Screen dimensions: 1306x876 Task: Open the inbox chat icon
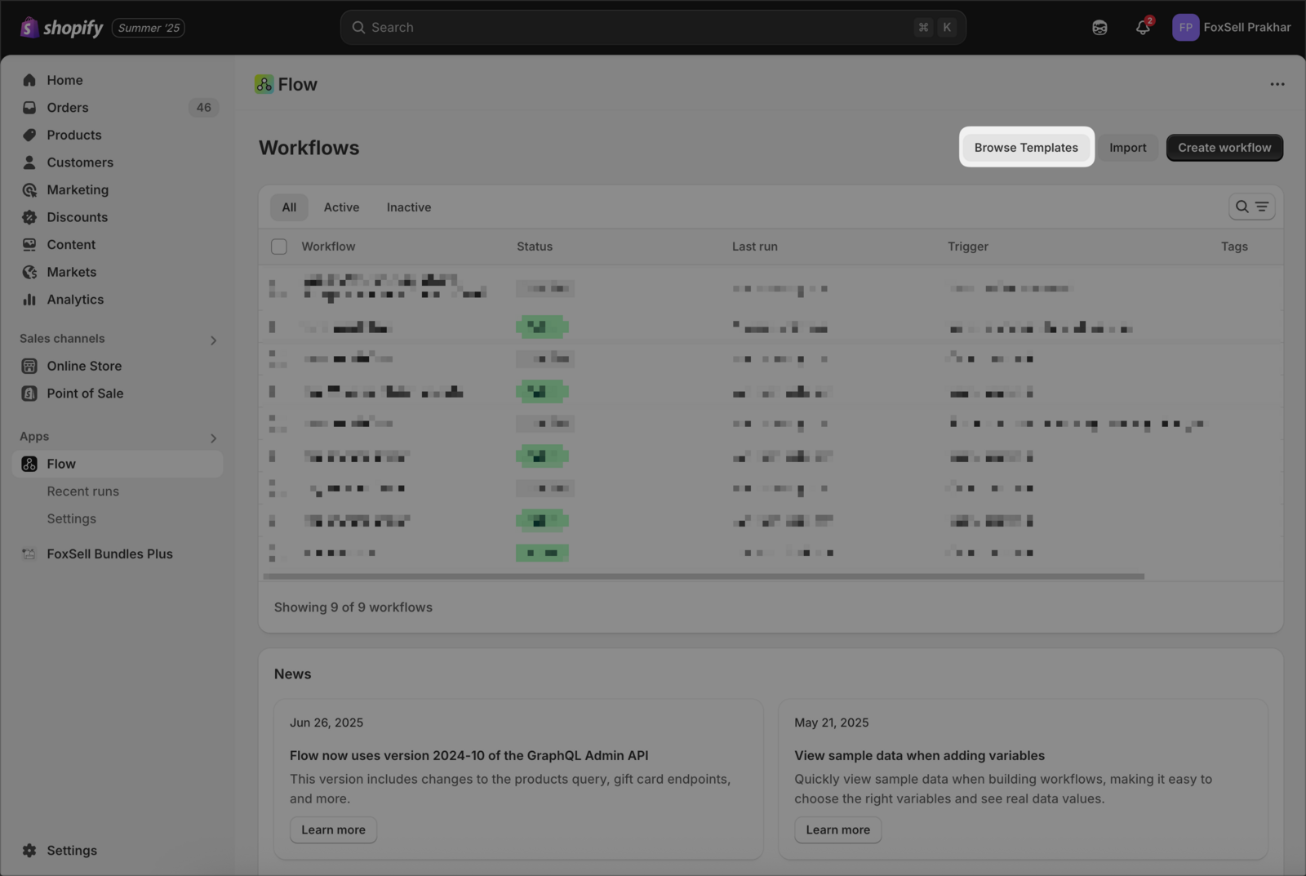1099,27
